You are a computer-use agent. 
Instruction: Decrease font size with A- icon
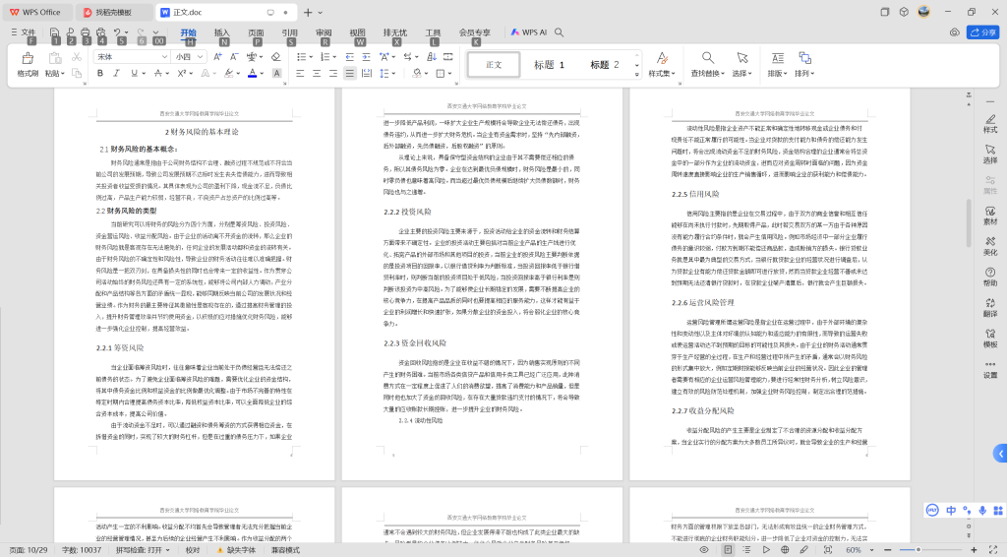click(234, 57)
